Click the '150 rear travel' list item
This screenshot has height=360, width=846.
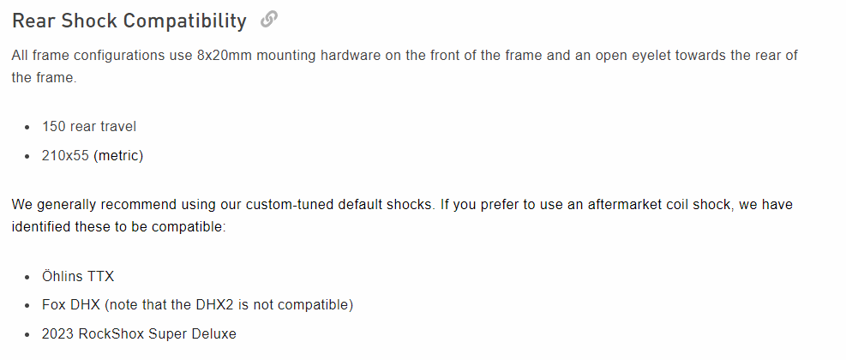pos(89,127)
